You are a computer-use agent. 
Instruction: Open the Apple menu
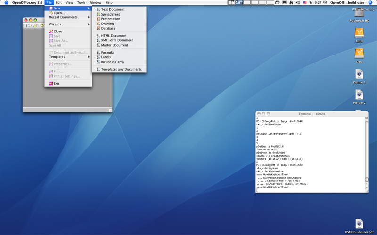[6, 3]
